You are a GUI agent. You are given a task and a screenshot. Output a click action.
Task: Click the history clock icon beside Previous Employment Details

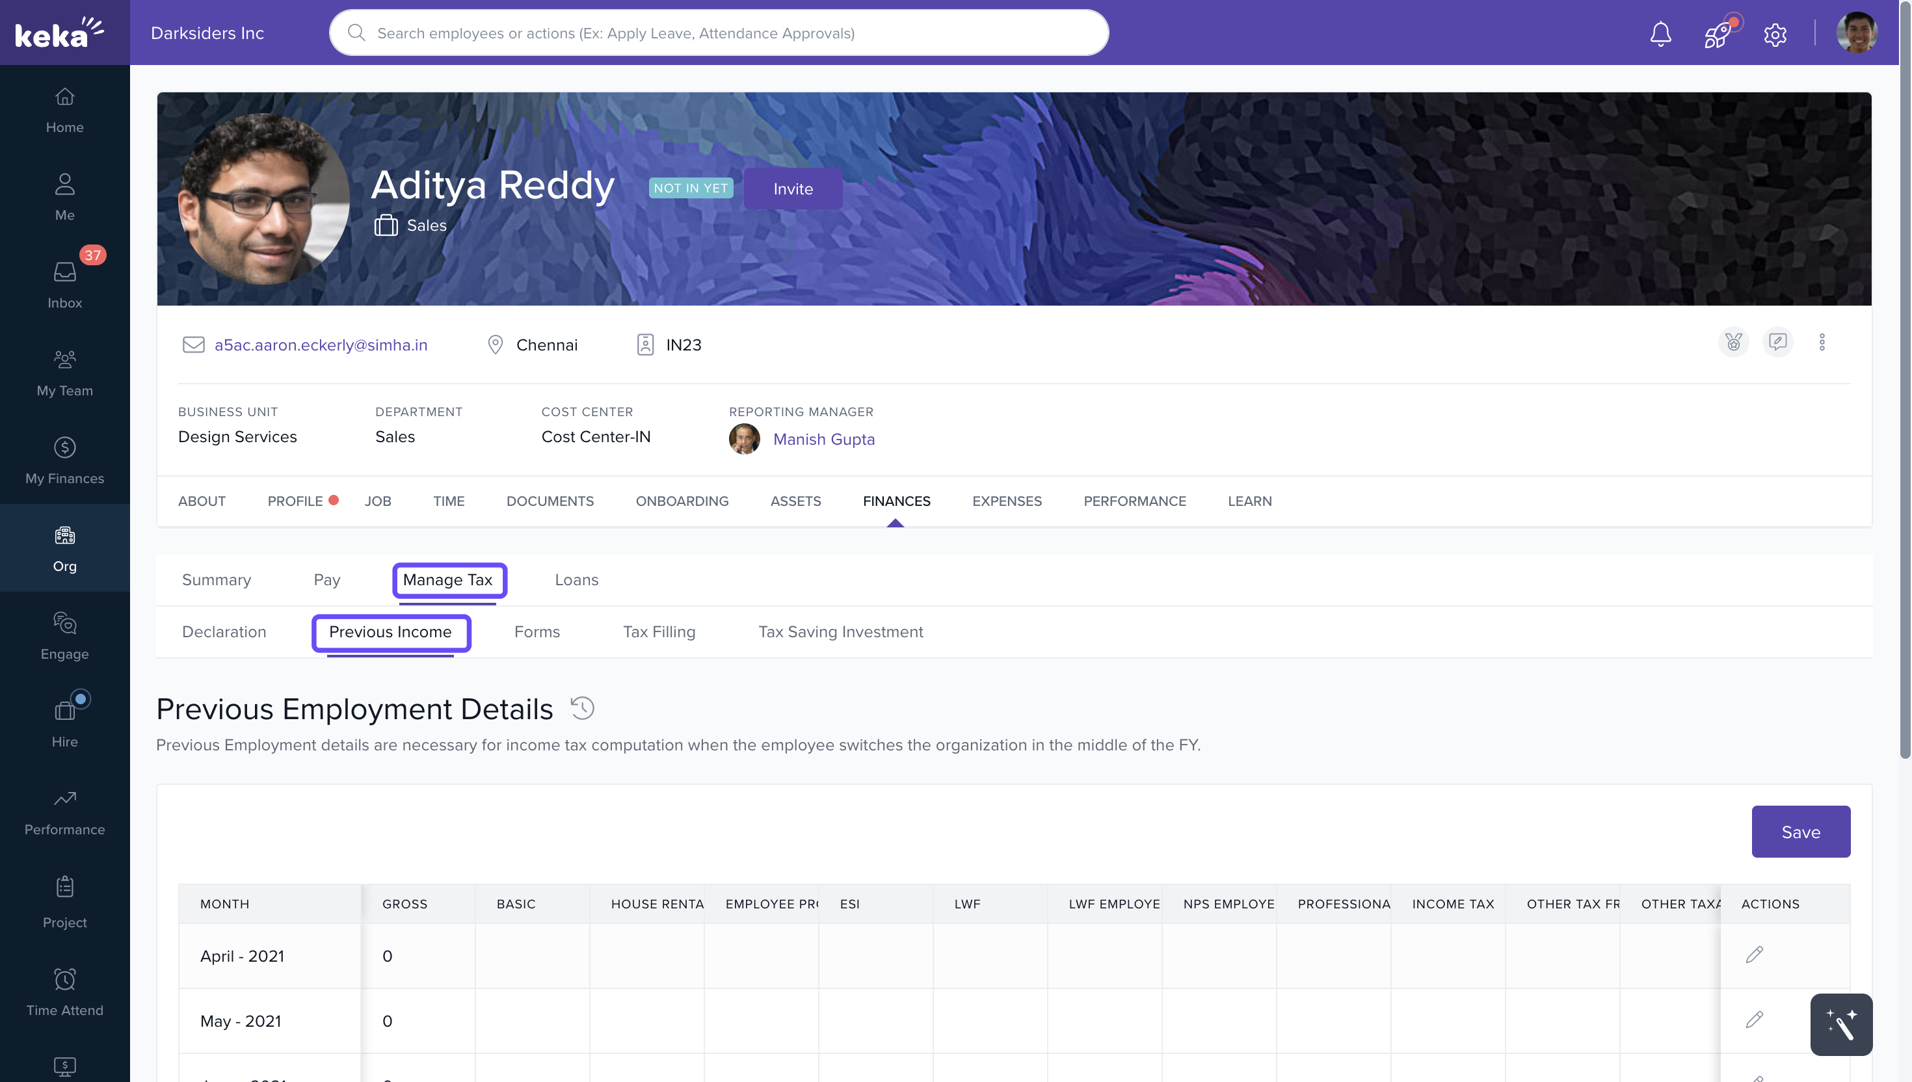tap(582, 708)
